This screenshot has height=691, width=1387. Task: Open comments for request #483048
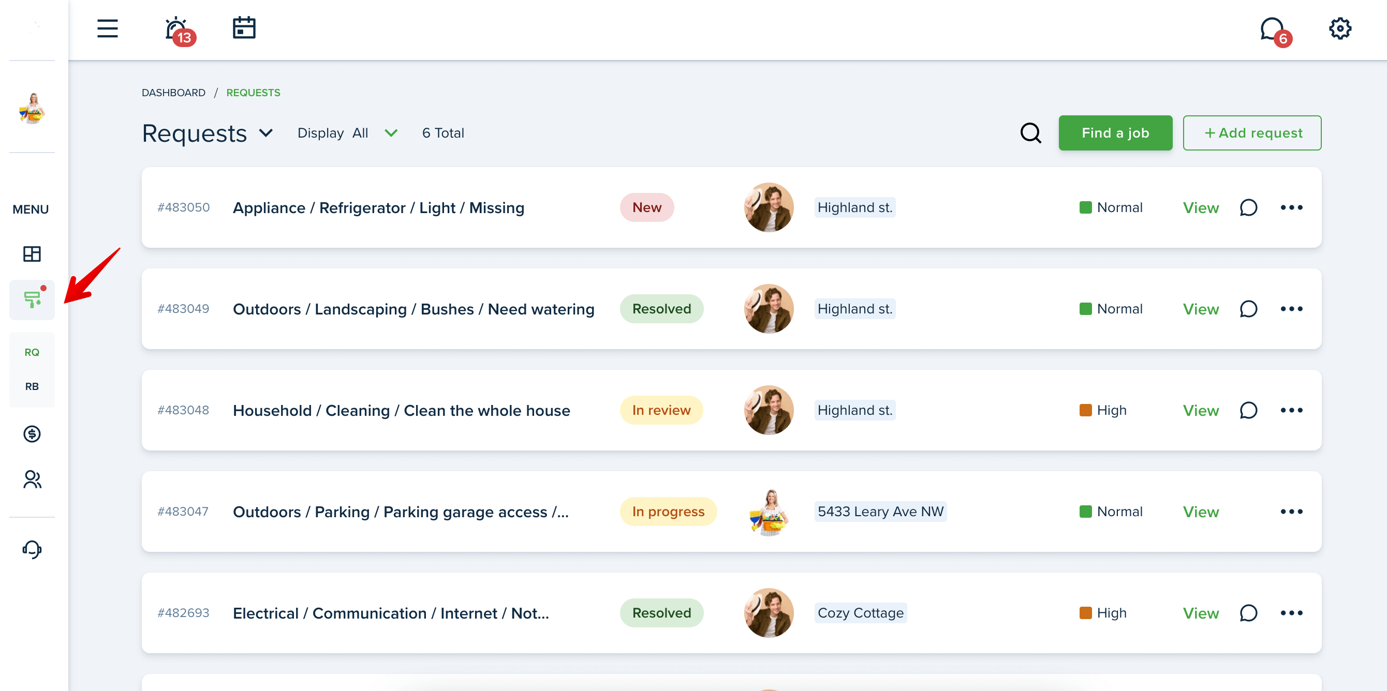click(1248, 410)
